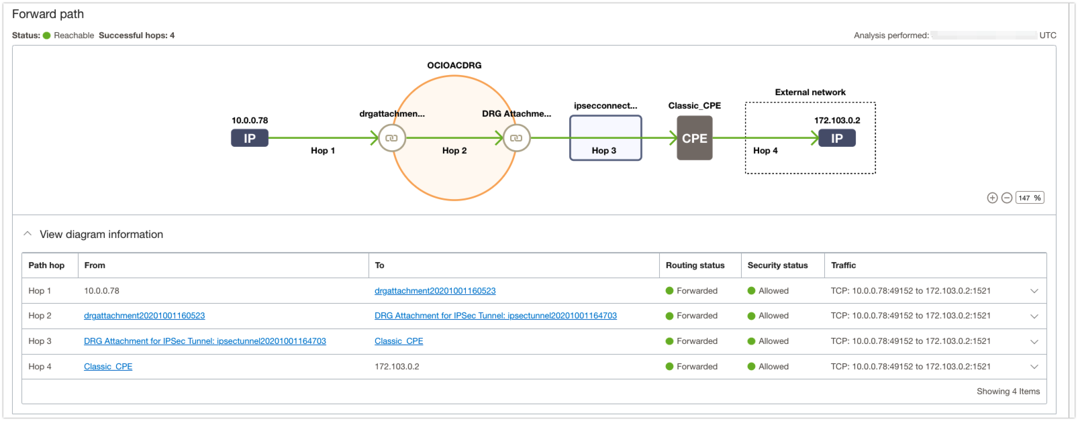Expand the Hop 2 row details
Image resolution: width=1078 pixels, height=421 pixels.
click(x=1034, y=316)
